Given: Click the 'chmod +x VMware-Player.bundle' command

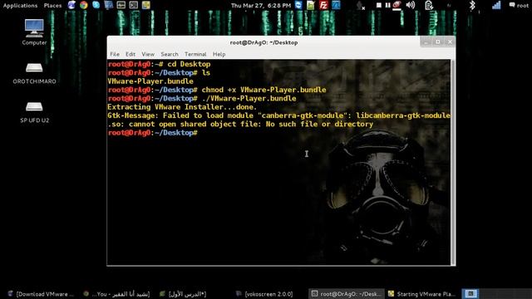Looking at the screenshot, I should click(x=264, y=90).
